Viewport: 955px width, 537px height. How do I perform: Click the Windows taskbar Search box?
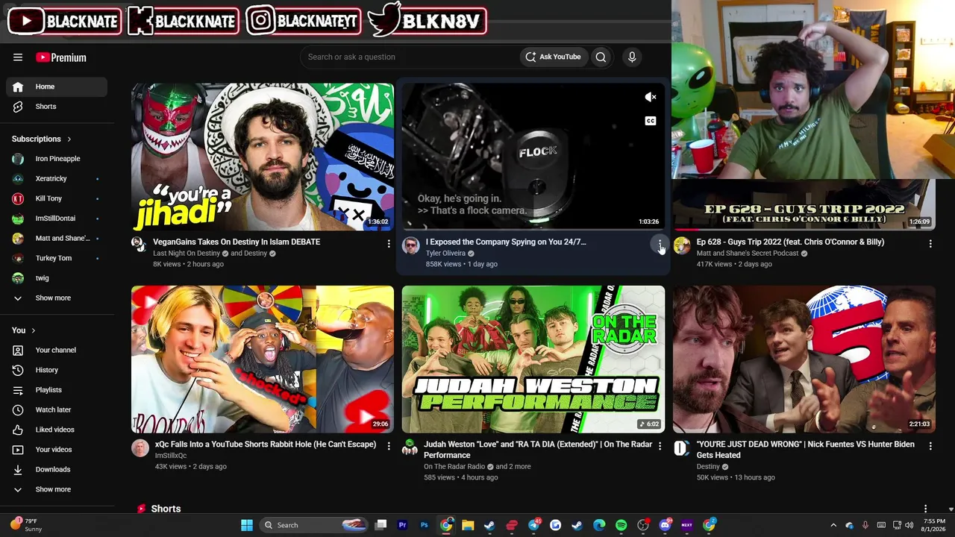point(315,525)
